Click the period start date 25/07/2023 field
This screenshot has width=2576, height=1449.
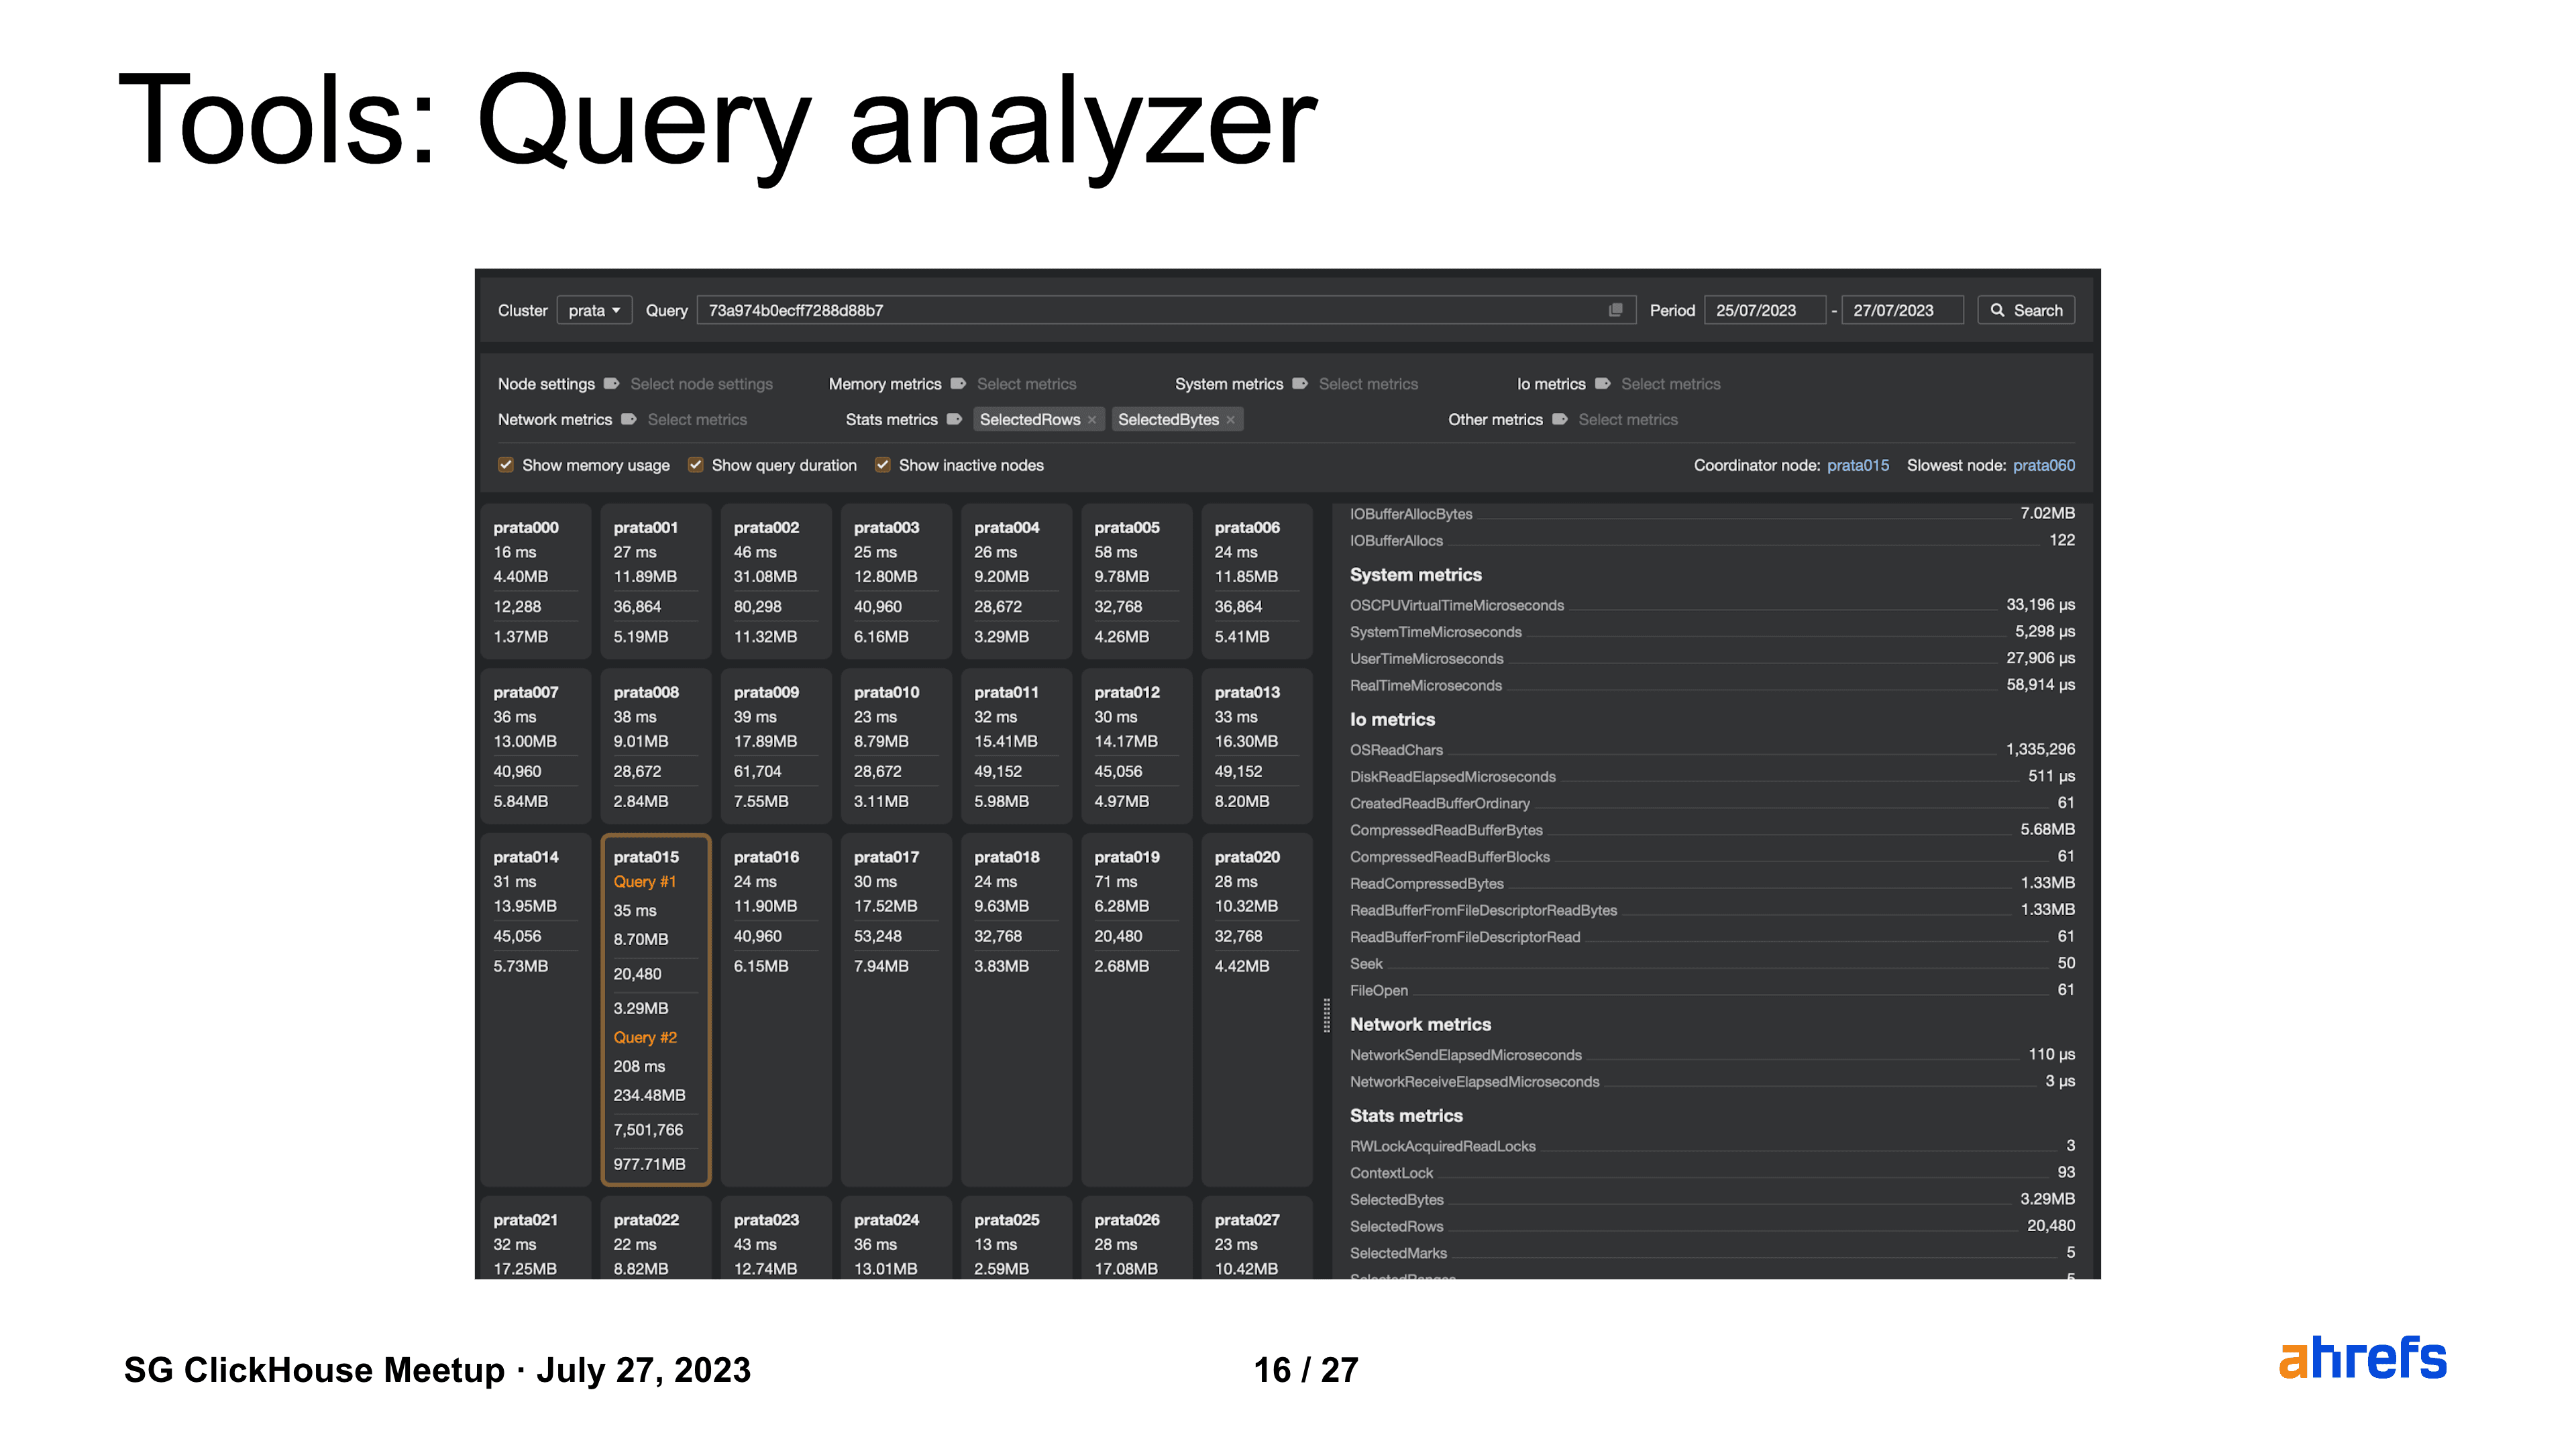1764,310
